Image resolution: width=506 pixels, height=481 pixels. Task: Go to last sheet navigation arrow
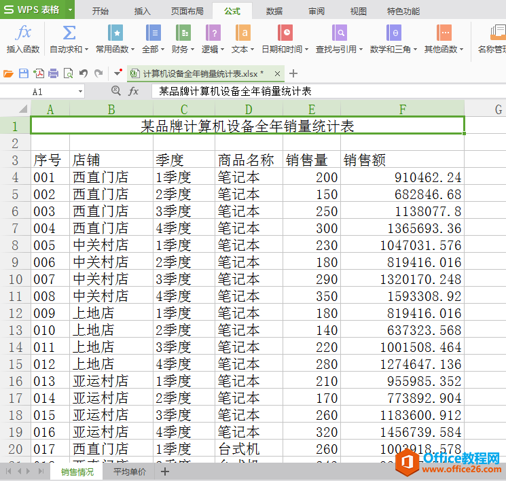[41, 471]
